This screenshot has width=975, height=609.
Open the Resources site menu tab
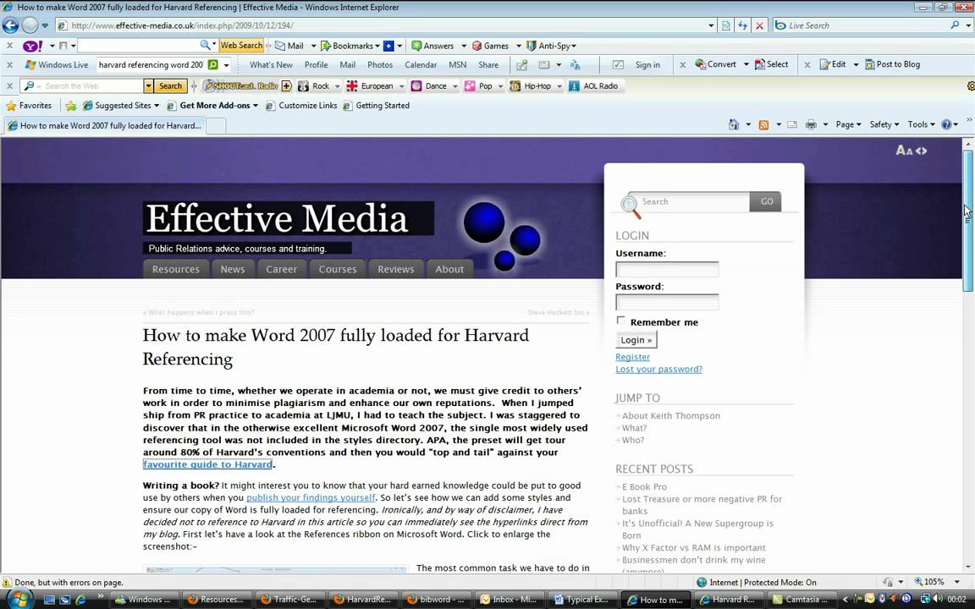175,269
